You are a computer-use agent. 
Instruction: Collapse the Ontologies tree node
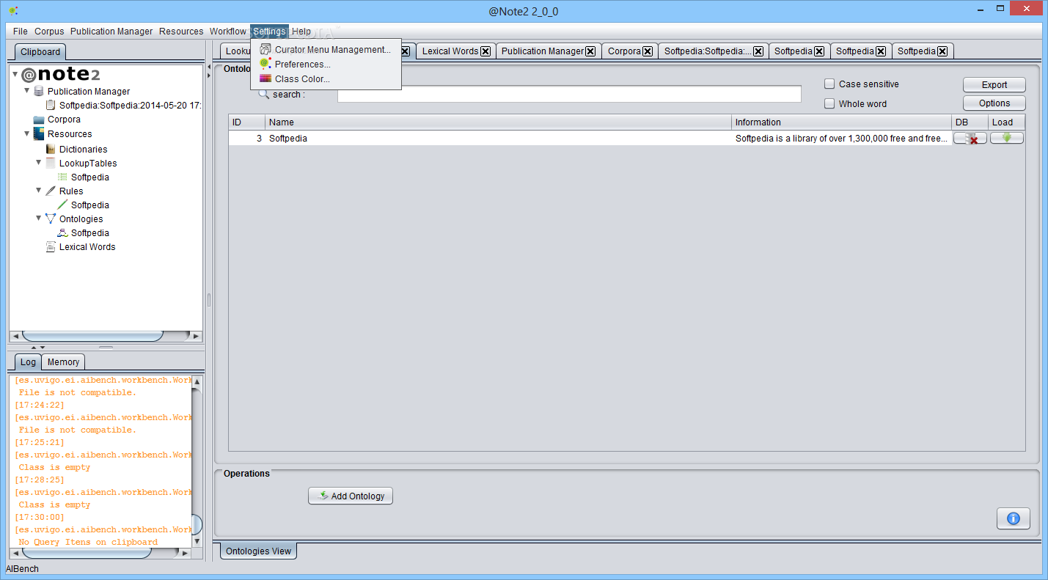(39, 219)
